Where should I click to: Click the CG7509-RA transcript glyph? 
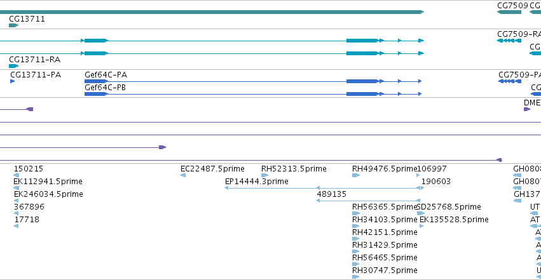coord(509,41)
